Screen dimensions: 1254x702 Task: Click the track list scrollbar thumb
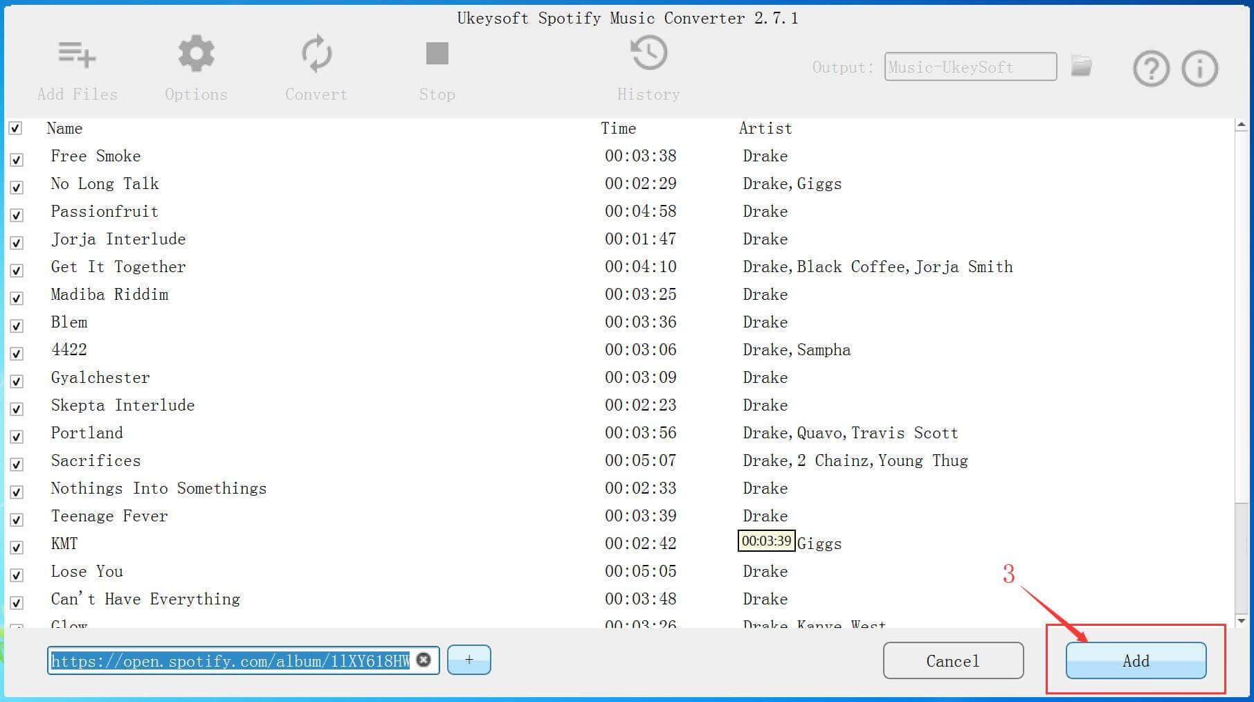(1242, 557)
